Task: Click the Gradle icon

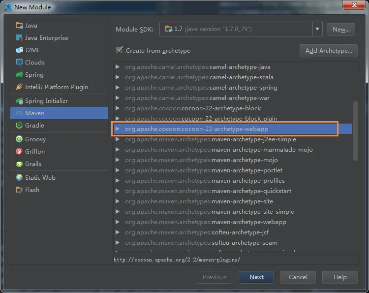Action: tap(19, 125)
